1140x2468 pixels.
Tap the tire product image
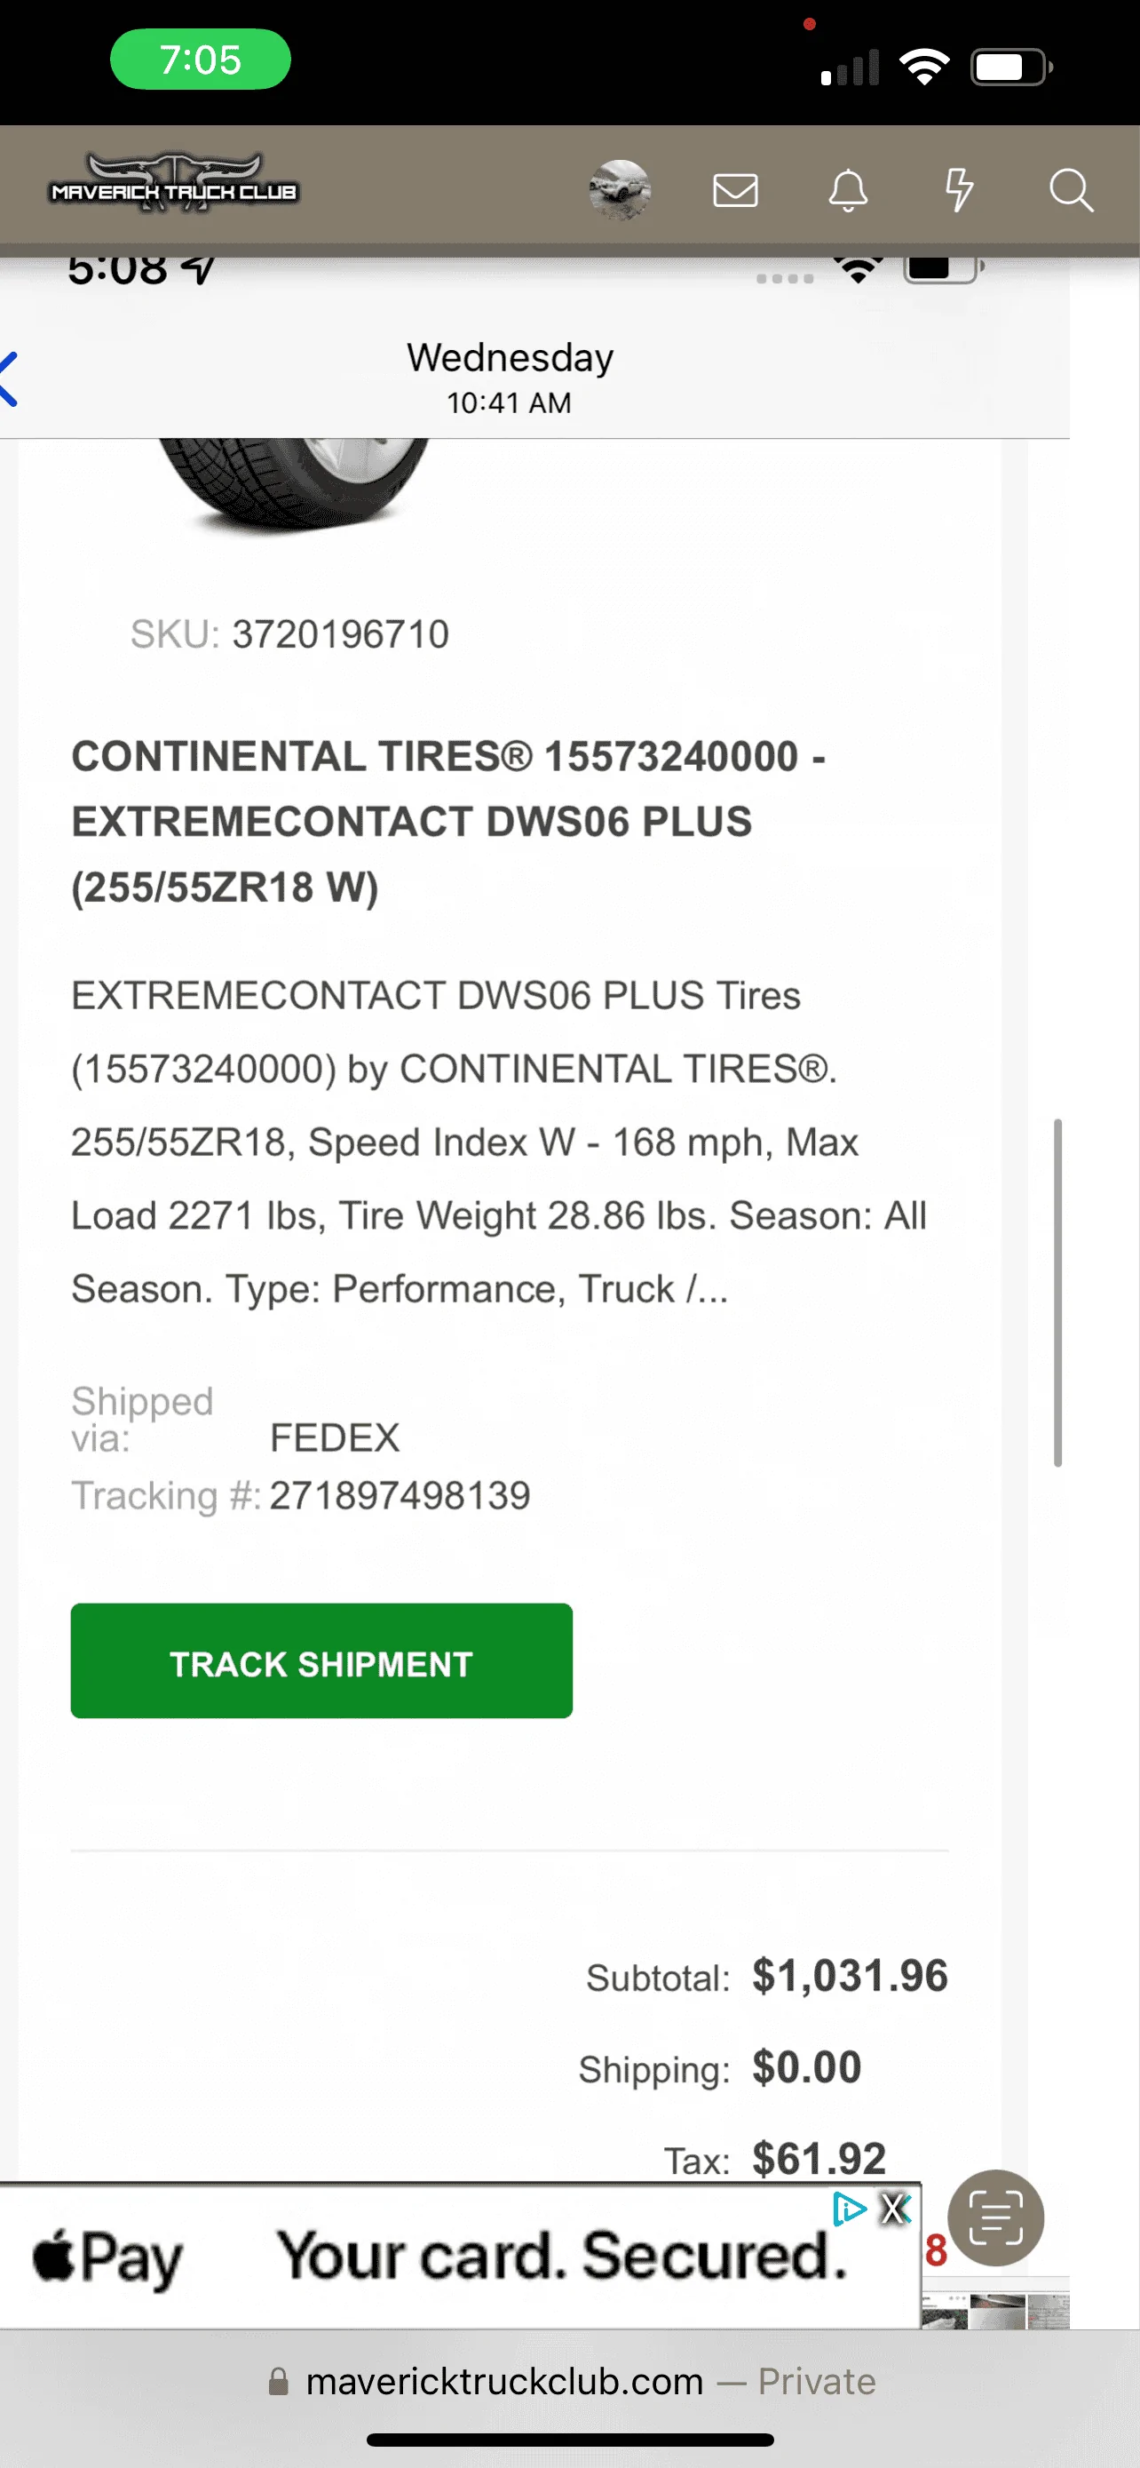point(292,484)
